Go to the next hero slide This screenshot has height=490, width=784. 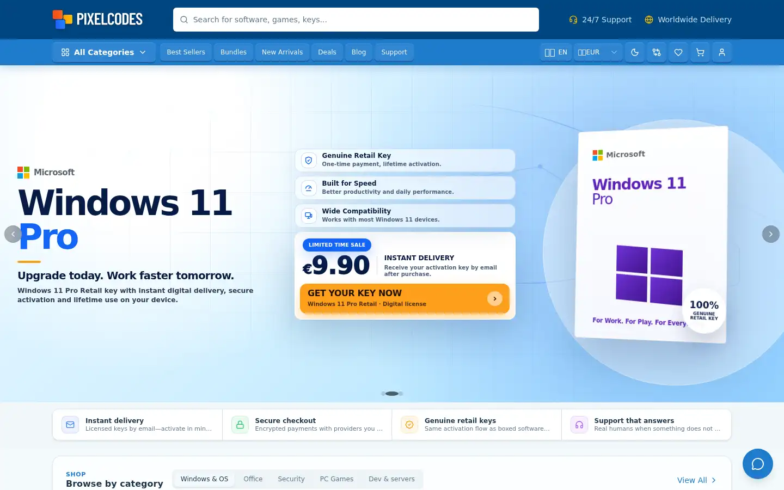tap(771, 234)
